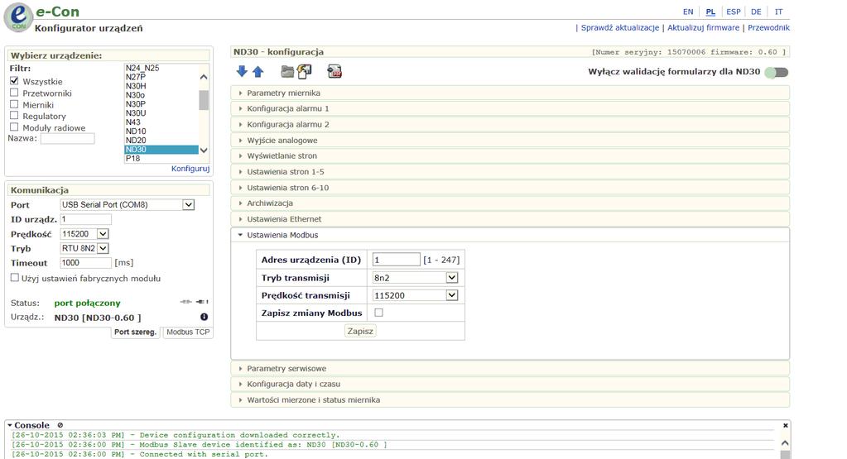Viewport: 847px width, 459px height.
Task: Switch to Modbus TCP tab
Action: pos(188,332)
